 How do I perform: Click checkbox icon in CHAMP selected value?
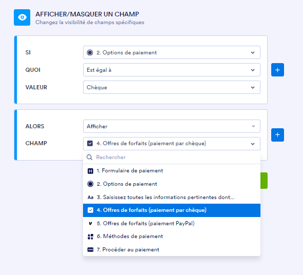(90, 144)
